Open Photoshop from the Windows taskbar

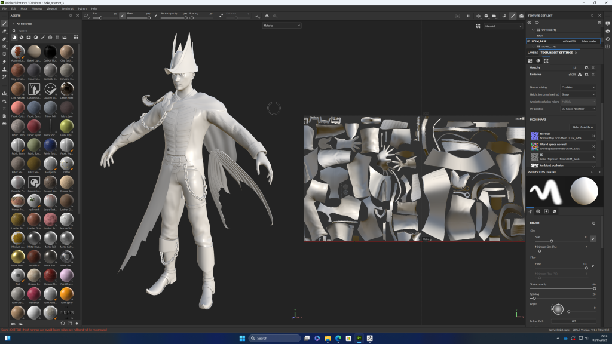pyautogui.click(x=359, y=338)
